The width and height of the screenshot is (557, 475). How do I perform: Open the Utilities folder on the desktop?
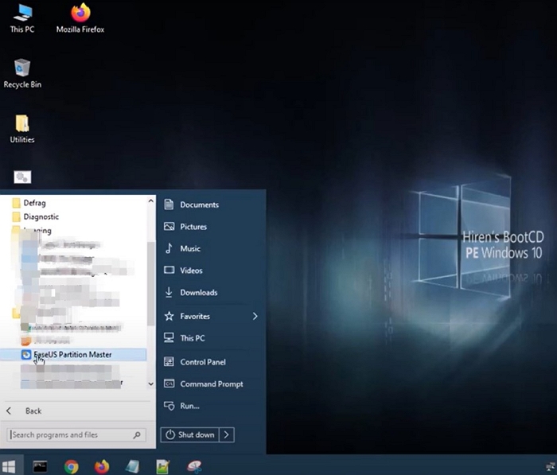click(x=22, y=127)
